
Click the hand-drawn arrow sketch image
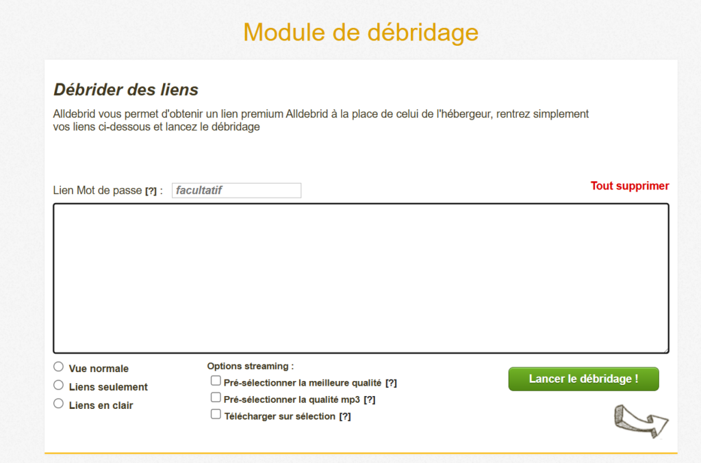639,420
